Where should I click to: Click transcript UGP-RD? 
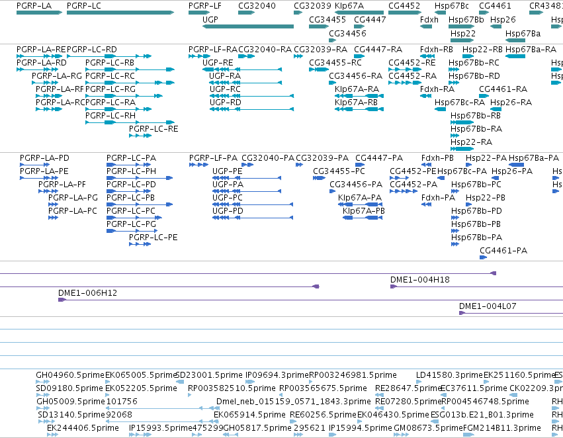(251, 109)
